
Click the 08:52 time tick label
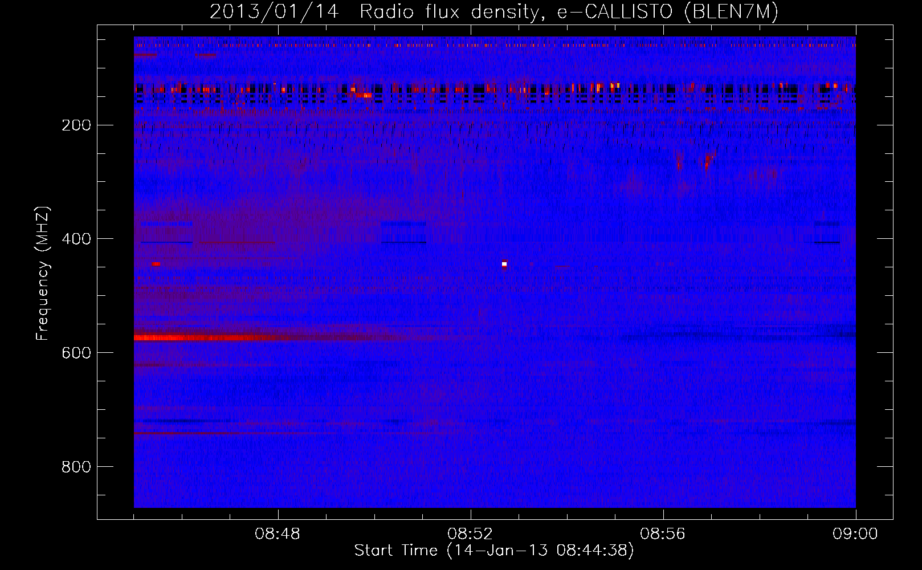pyautogui.click(x=470, y=534)
